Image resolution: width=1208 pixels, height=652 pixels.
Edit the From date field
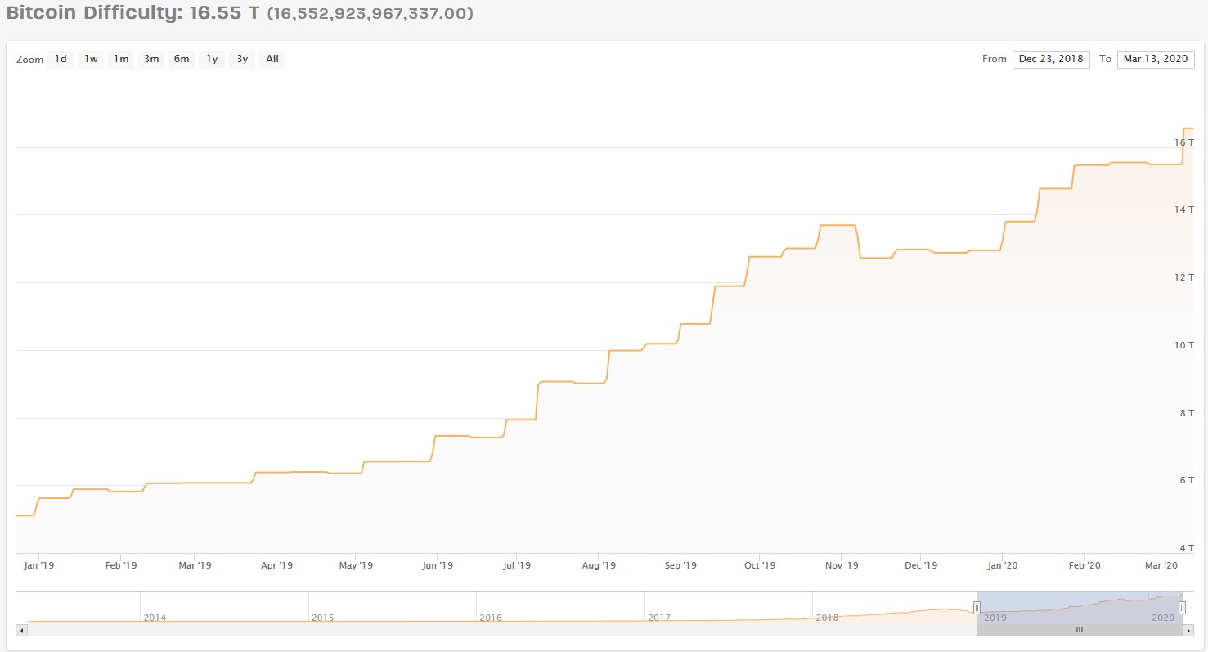pyautogui.click(x=1051, y=59)
